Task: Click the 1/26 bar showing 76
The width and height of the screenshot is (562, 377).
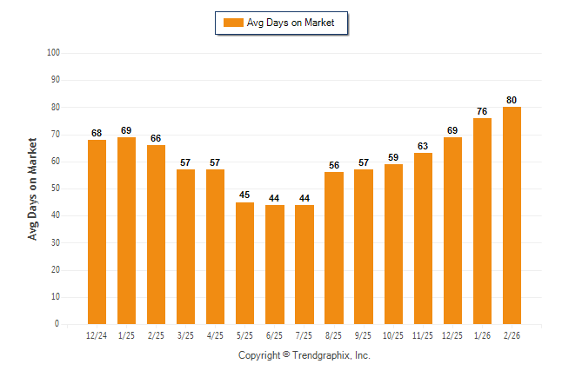Action: pos(482,221)
